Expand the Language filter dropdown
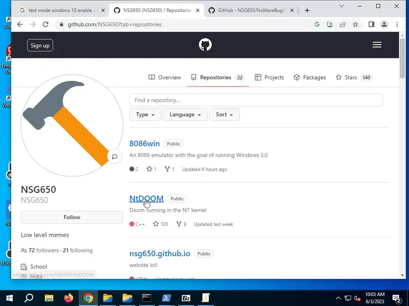The width and height of the screenshot is (409, 306). 185,114
